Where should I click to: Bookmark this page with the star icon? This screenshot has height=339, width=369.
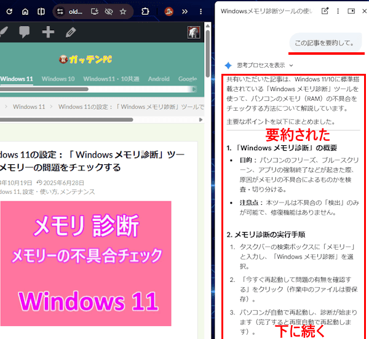pyautogui.click(x=123, y=12)
